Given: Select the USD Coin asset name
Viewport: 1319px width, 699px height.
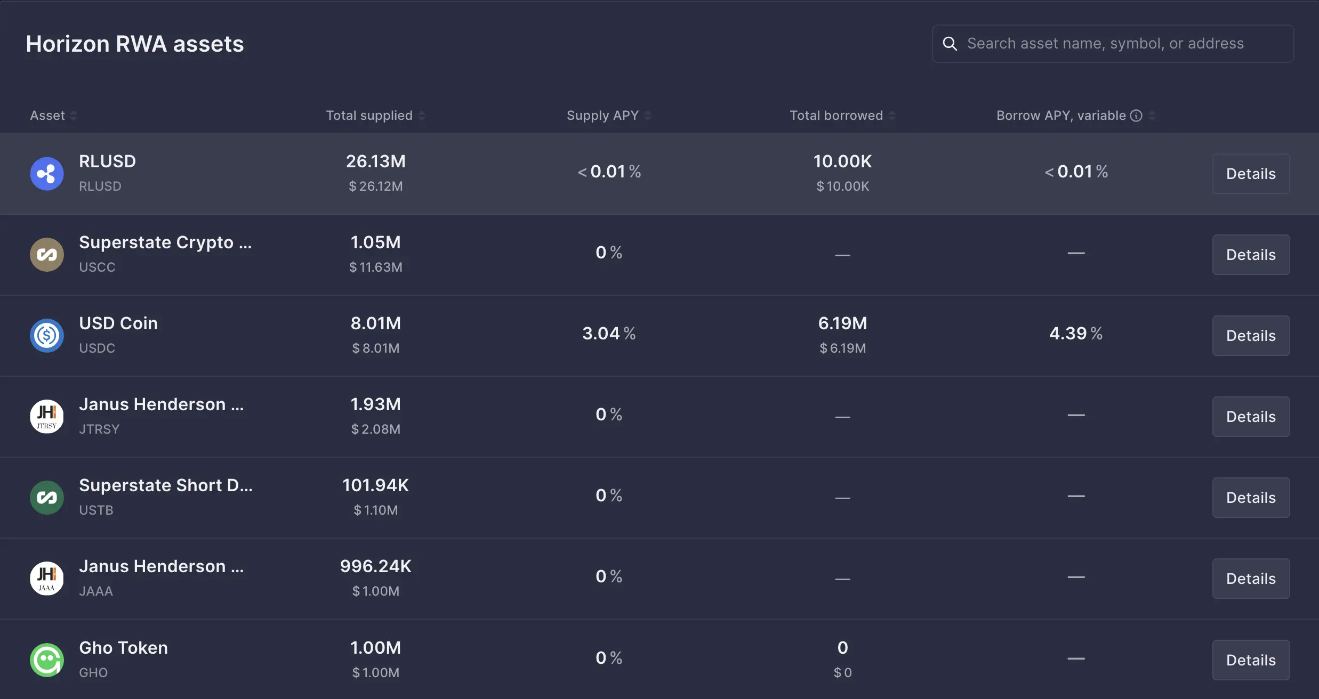Looking at the screenshot, I should (118, 323).
